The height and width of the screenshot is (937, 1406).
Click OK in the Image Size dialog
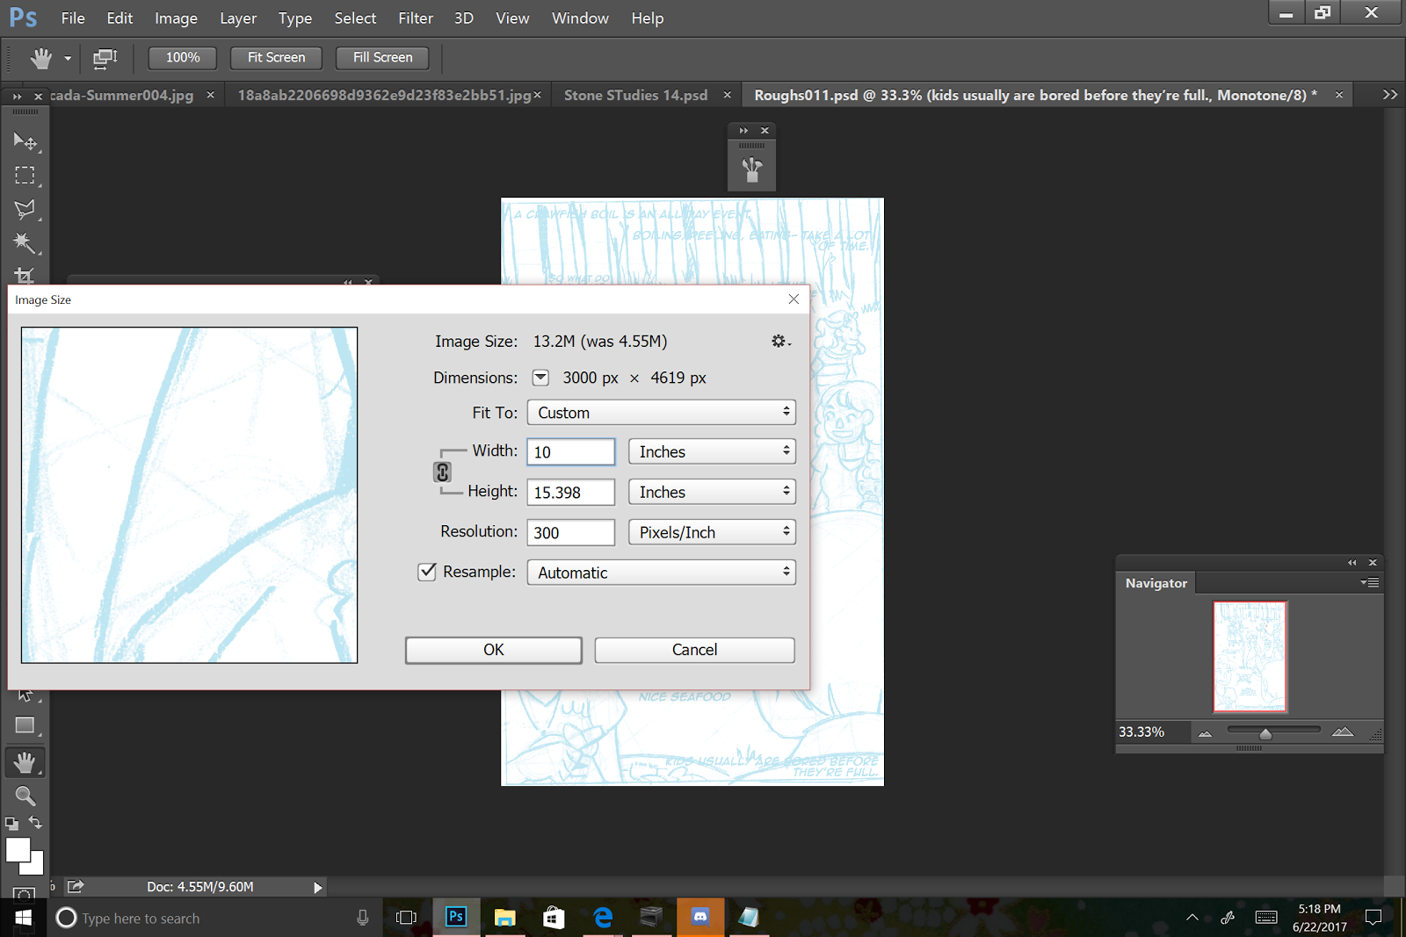click(x=493, y=650)
